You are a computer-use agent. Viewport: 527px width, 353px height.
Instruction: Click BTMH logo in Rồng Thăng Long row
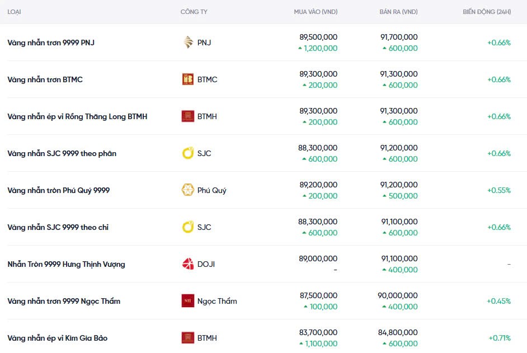point(188,116)
